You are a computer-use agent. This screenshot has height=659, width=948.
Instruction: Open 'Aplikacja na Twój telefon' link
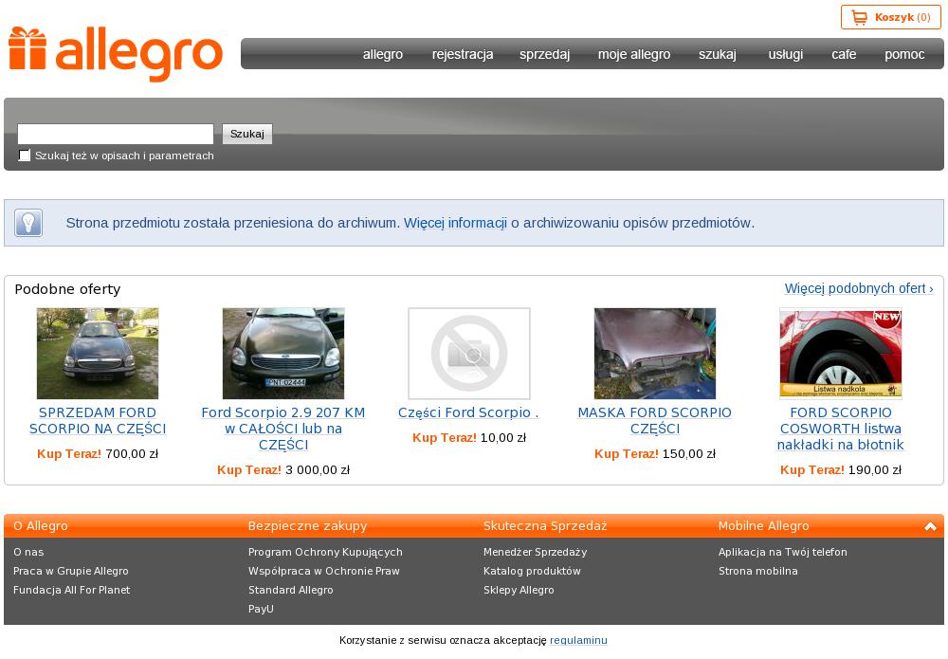click(783, 552)
